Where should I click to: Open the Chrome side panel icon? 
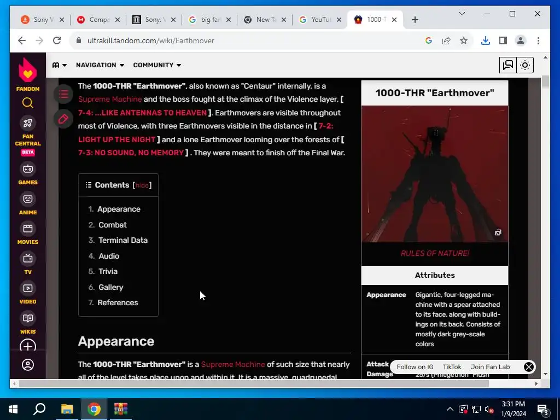point(503,40)
